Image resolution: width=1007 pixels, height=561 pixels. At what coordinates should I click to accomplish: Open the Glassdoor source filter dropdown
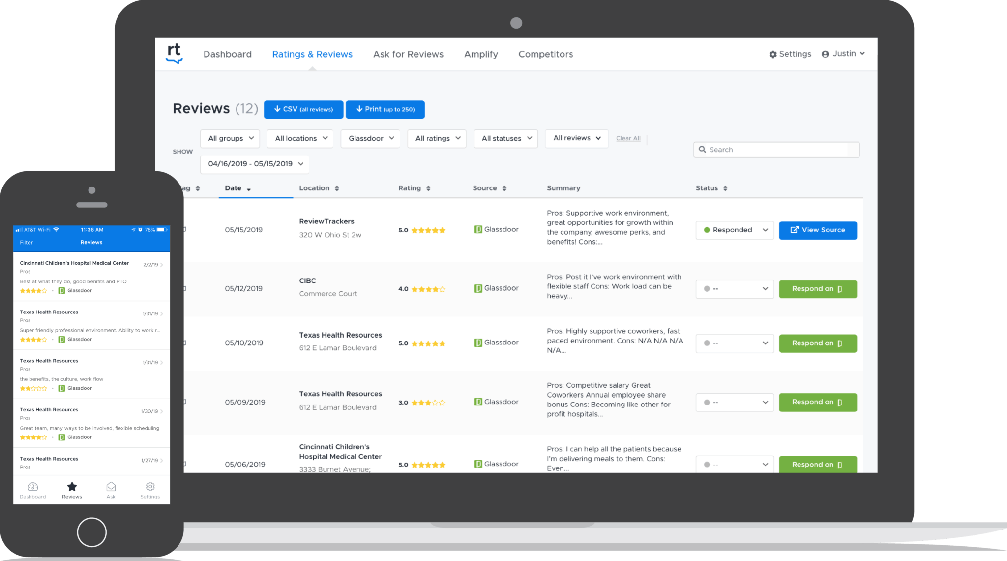(371, 139)
